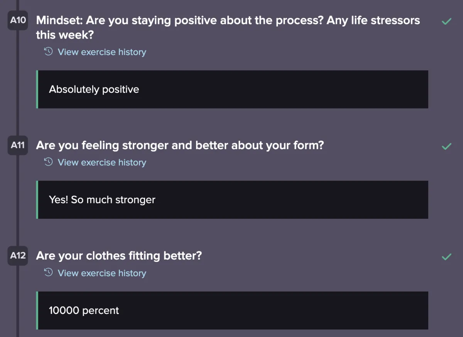Viewport: 463px width, 337px height.
Task: Select 'Are you feeling stronger' question title
Action: pyautogui.click(x=180, y=146)
